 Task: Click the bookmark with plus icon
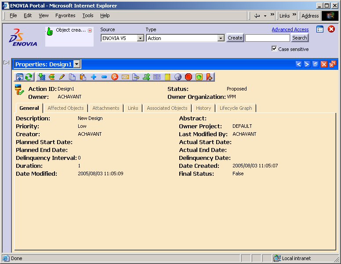[x=209, y=77]
